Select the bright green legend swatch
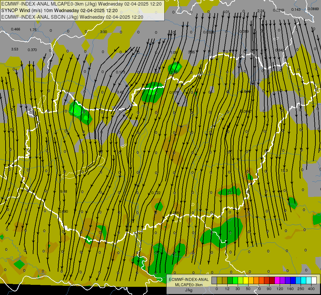This screenshot has width=321, height=295. pos(235,280)
